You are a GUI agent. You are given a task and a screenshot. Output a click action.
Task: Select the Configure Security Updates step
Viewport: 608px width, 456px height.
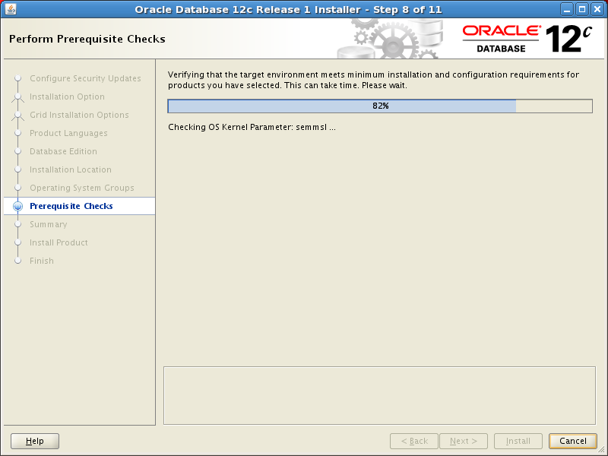tap(85, 78)
